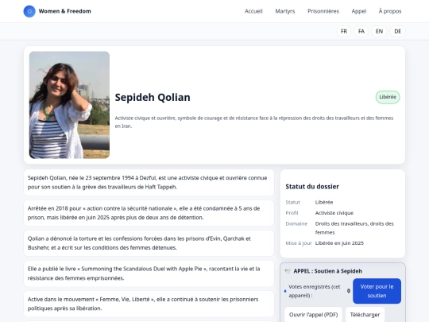Click the subtitle describing 'Activiste civique et ouvrière'
Screen dimensions: 429x322
(254, 122)
